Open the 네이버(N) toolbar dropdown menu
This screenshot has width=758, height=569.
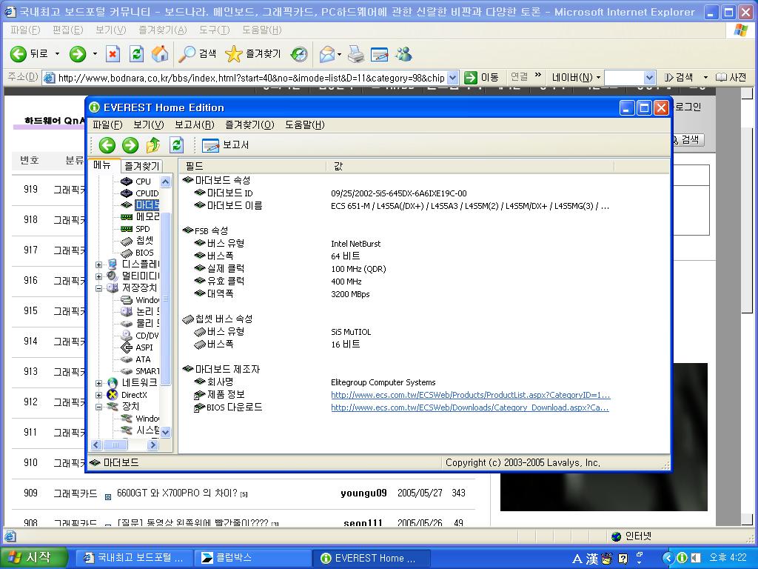click(x=576, y=77)
